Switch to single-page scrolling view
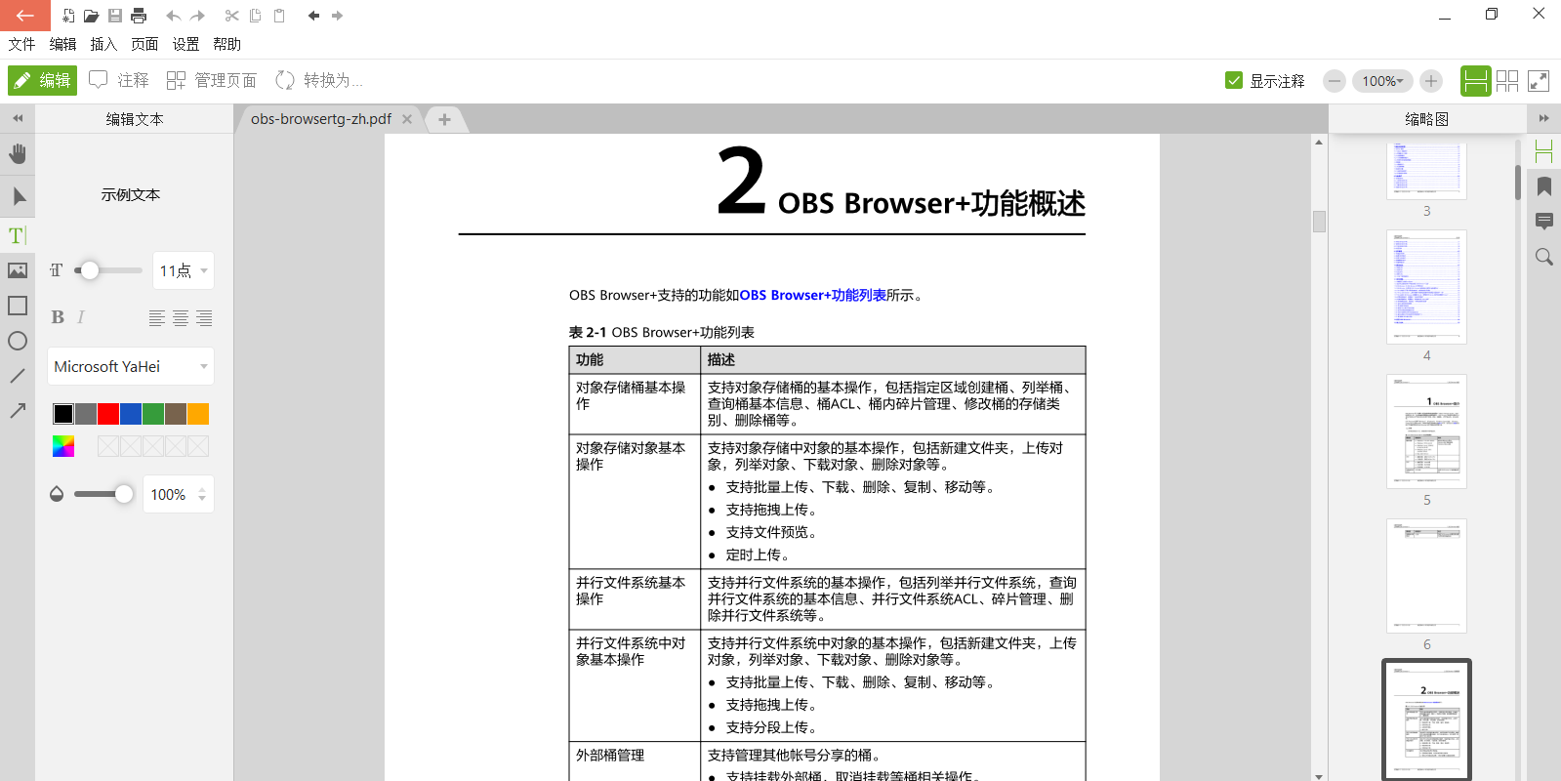Image resolution: width=1561 pixels, height=781 pixels. (1476, 81)
